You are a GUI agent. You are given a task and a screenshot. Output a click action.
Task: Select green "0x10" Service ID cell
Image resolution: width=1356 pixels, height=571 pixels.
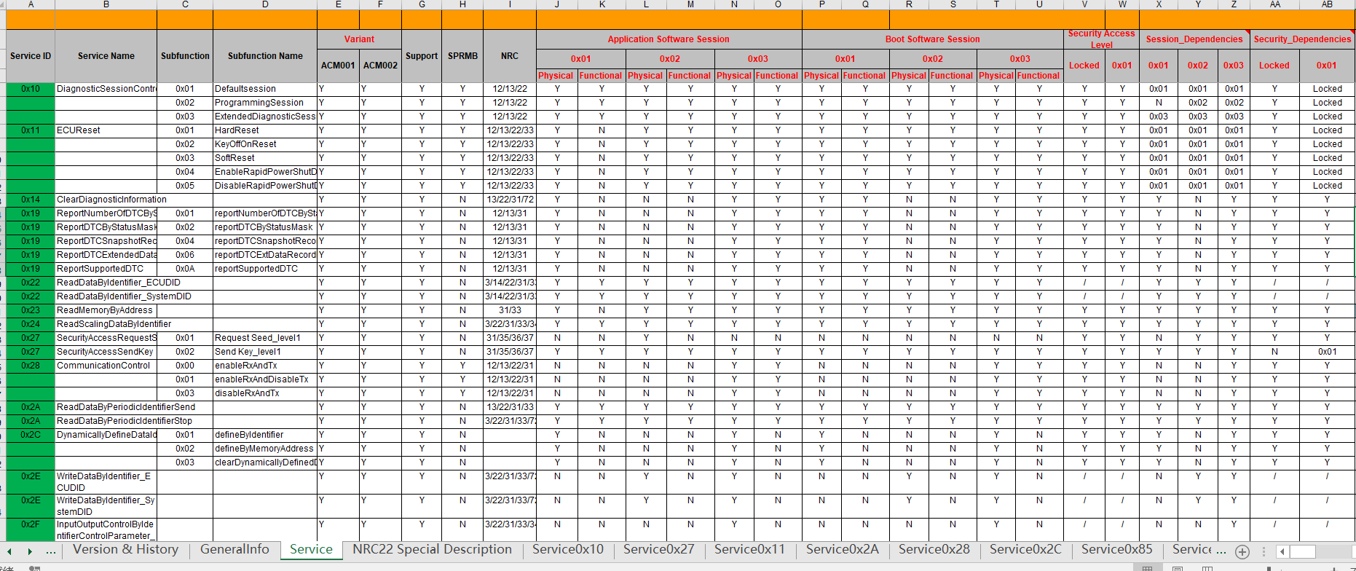click(x=31, y=89)
